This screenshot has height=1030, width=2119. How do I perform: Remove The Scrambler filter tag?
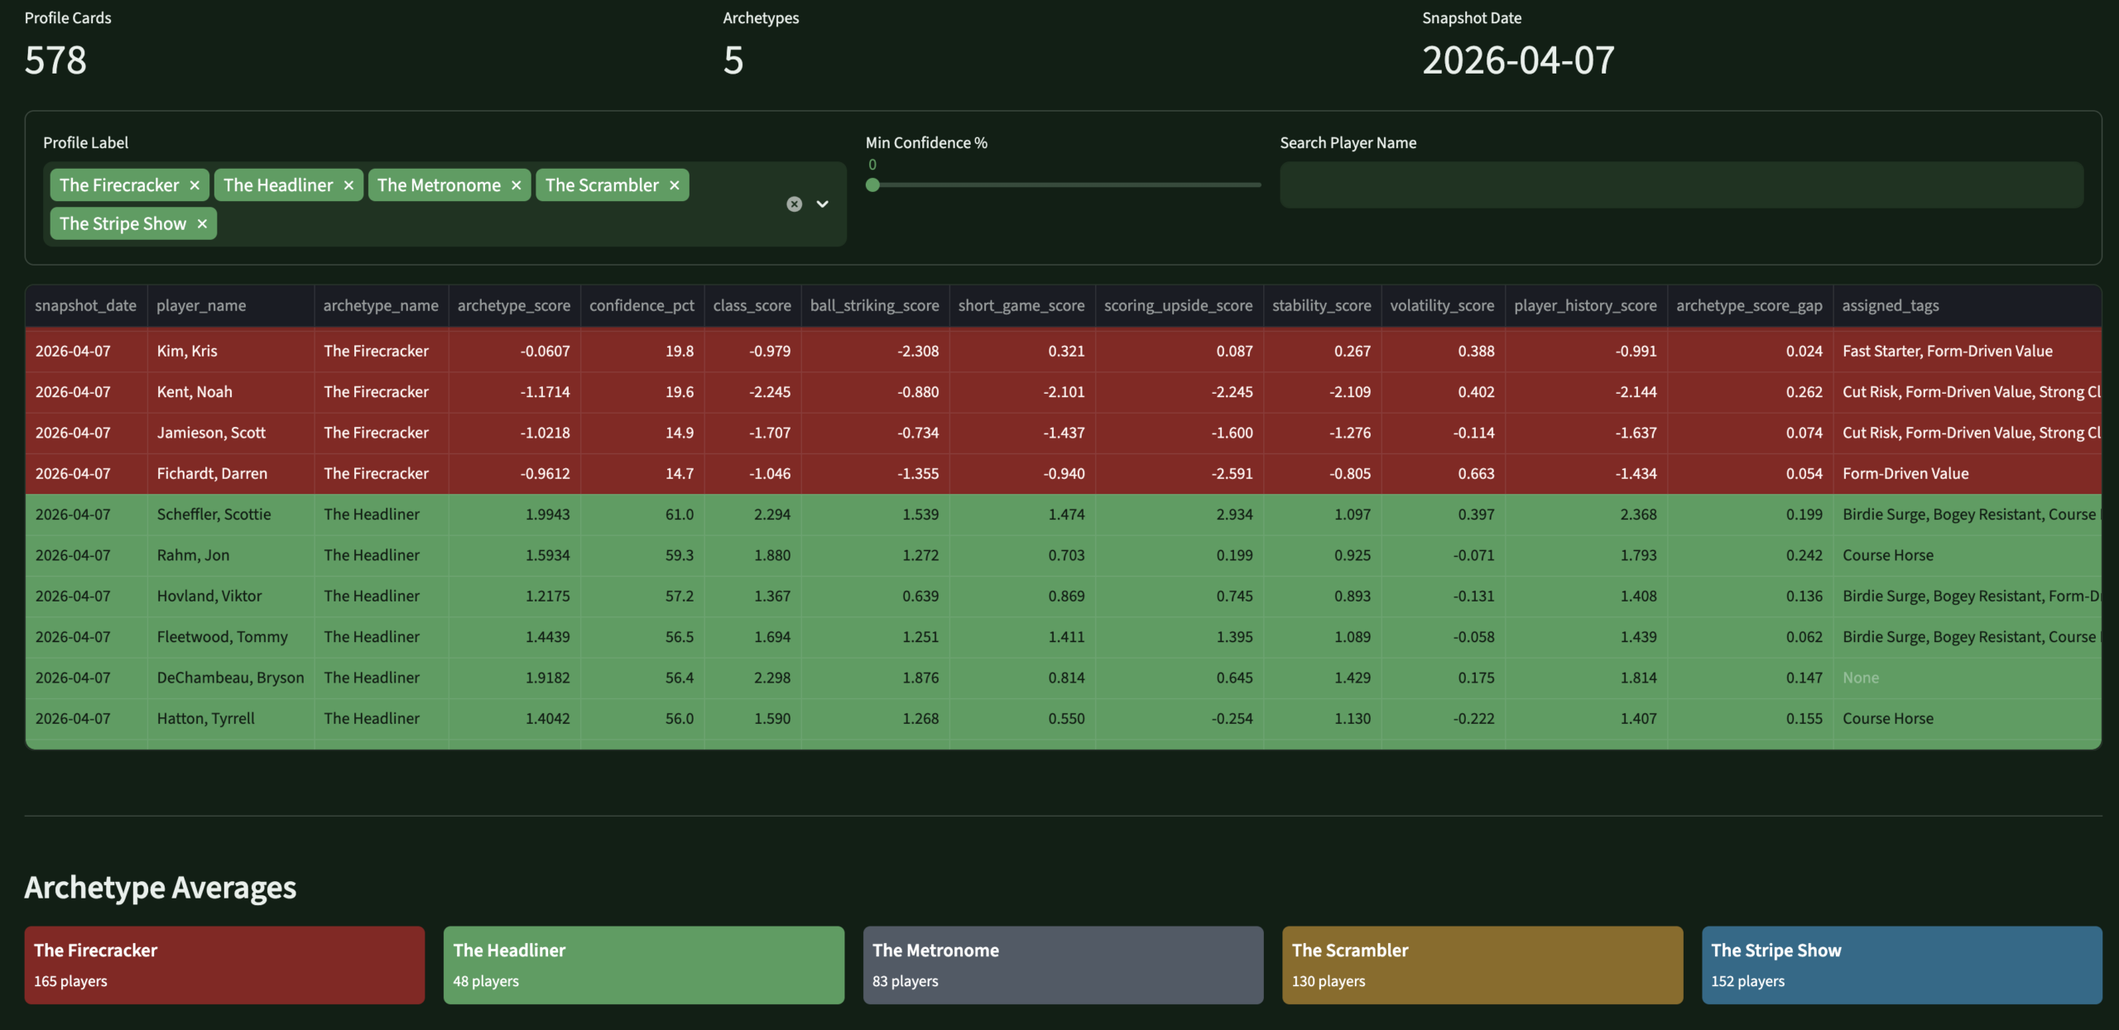point(675,185)
